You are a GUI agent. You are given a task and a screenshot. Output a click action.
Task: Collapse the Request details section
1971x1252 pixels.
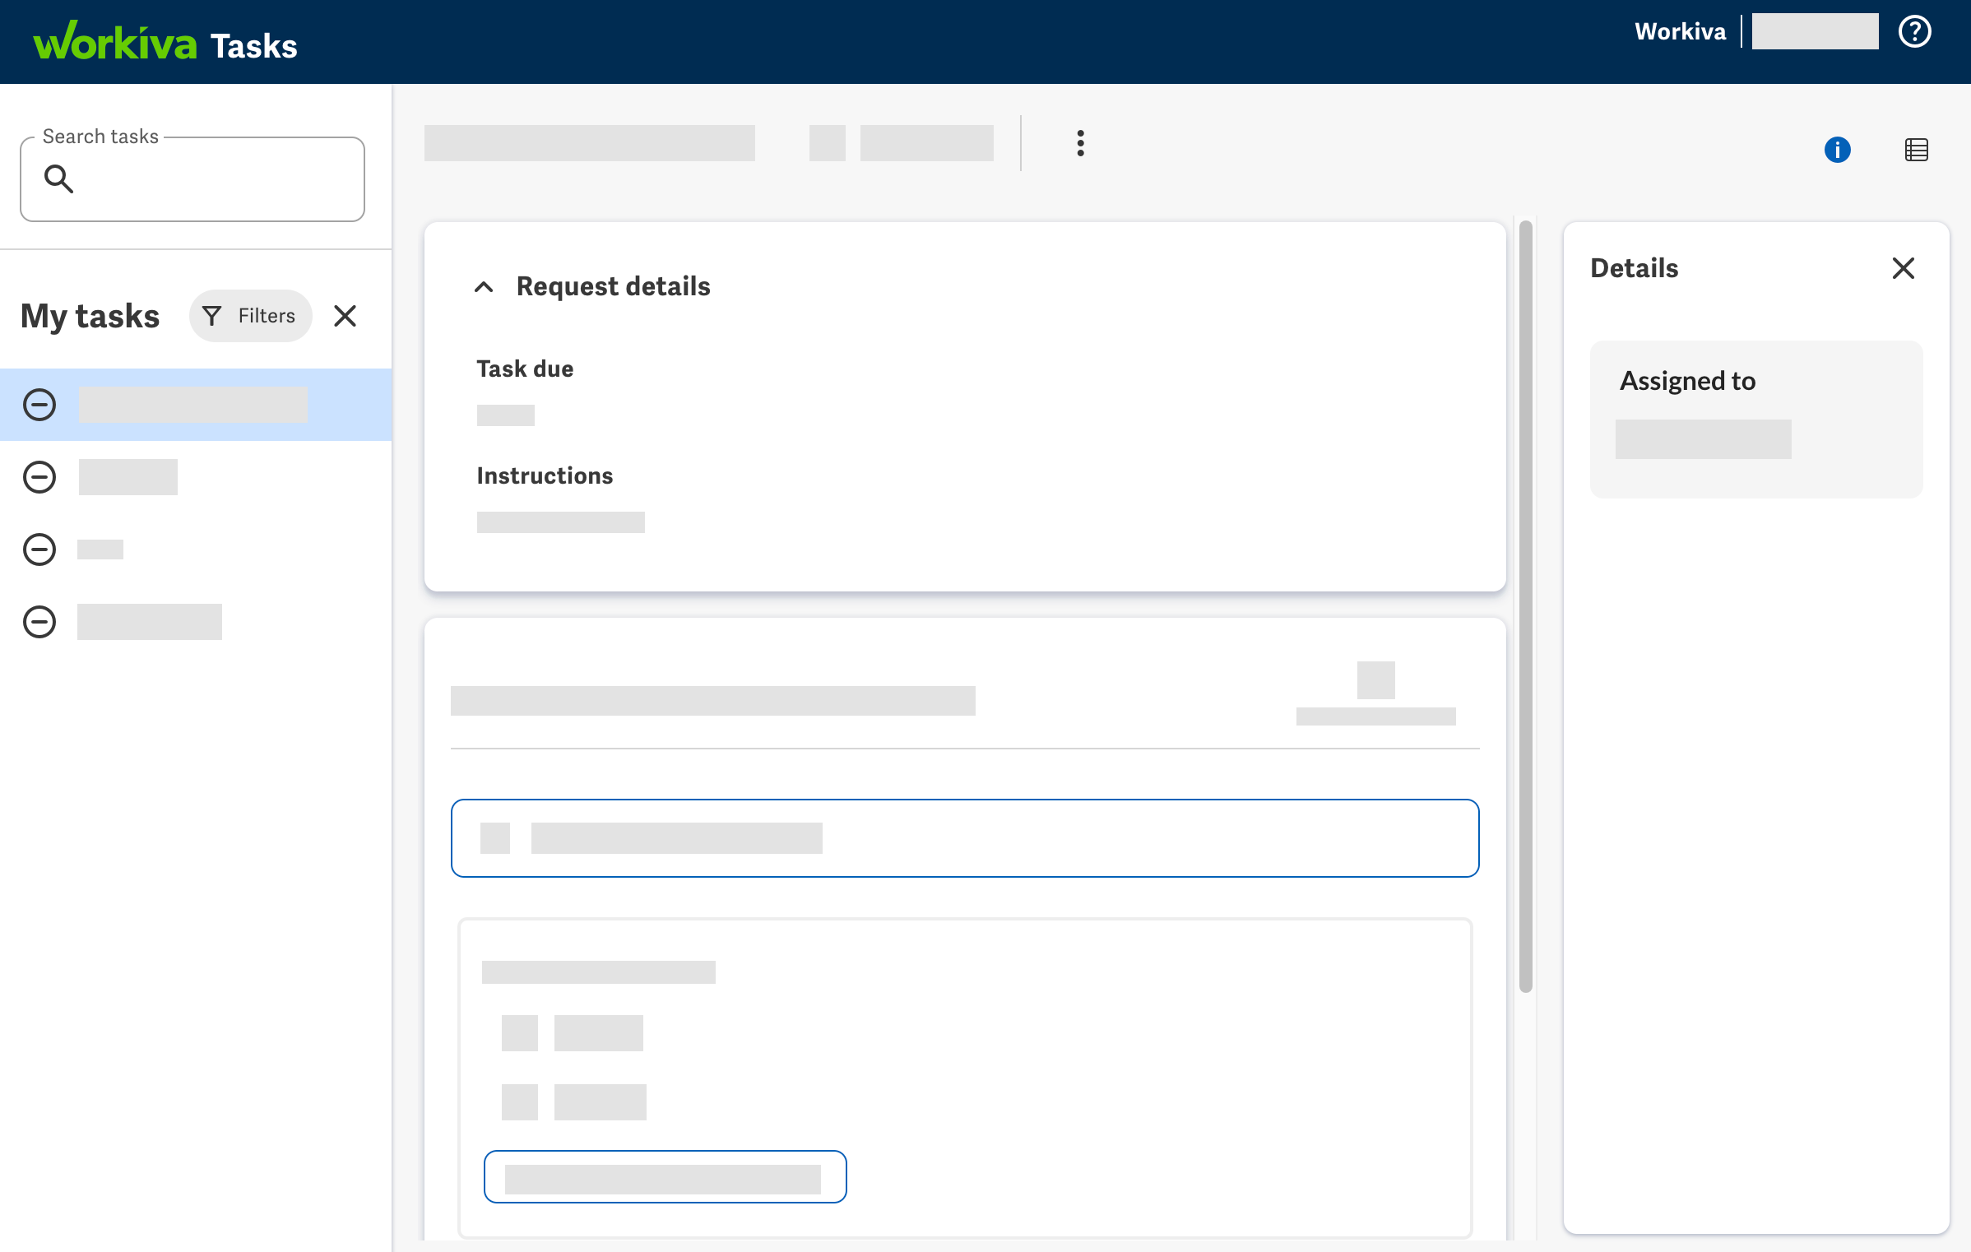[x=483, y=287]
